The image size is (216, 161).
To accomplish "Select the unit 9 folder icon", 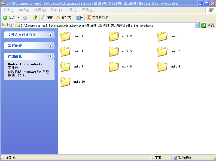I will (162, 67).
